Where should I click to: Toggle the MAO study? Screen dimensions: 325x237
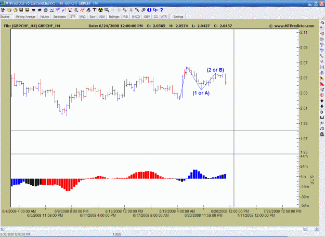click(x=82, y=17)
